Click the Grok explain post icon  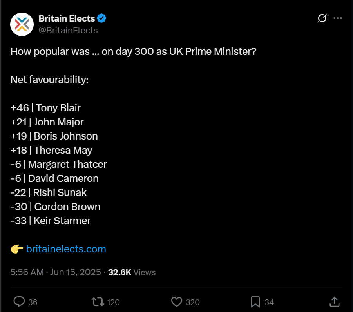click(x=322, y=18)
